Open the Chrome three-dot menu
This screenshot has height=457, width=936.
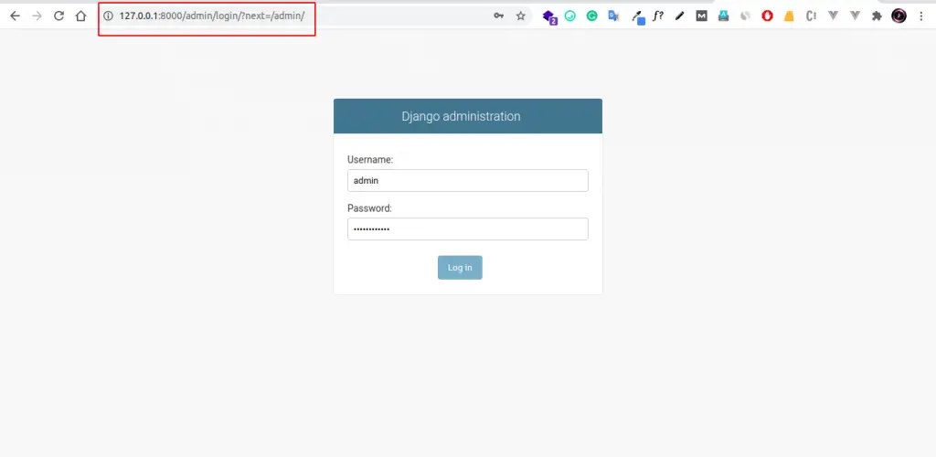tap(921, 16)
